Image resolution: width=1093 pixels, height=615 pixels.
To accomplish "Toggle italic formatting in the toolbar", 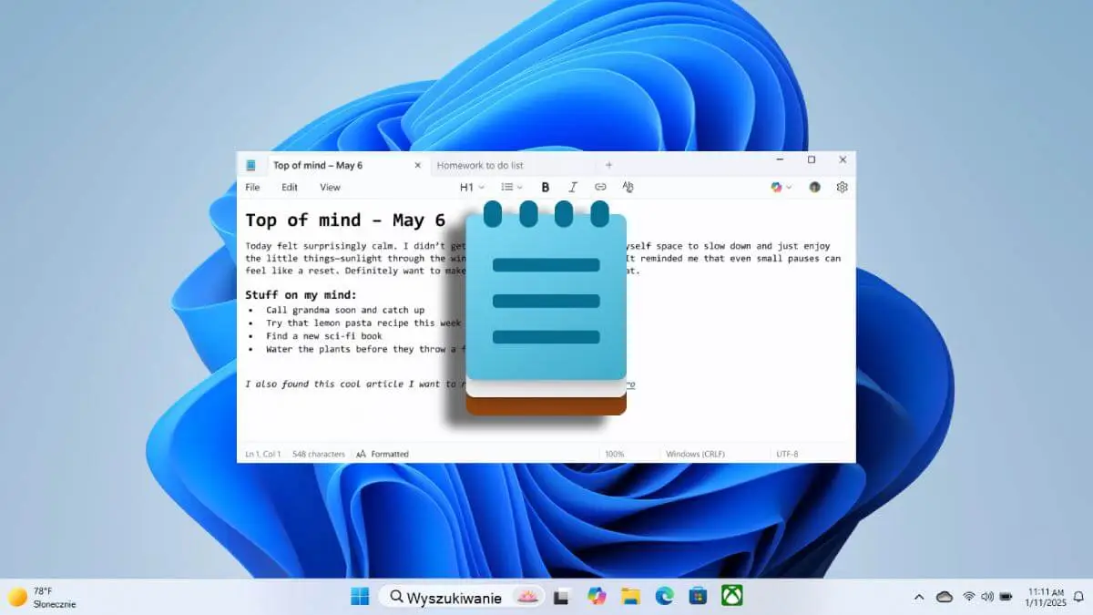I will [573, 187].
